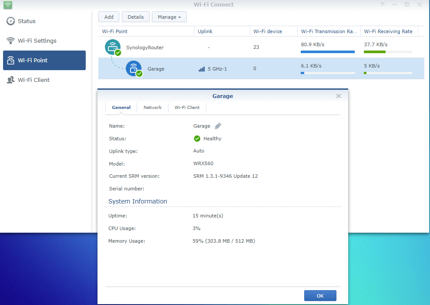
Task: Click the Wi-Fi Connect app icon
Action: coord(8,5)
